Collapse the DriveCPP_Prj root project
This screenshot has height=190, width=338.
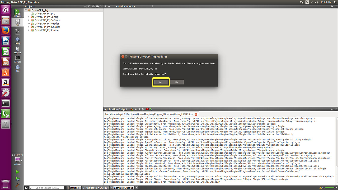click(x=26, y=10)
